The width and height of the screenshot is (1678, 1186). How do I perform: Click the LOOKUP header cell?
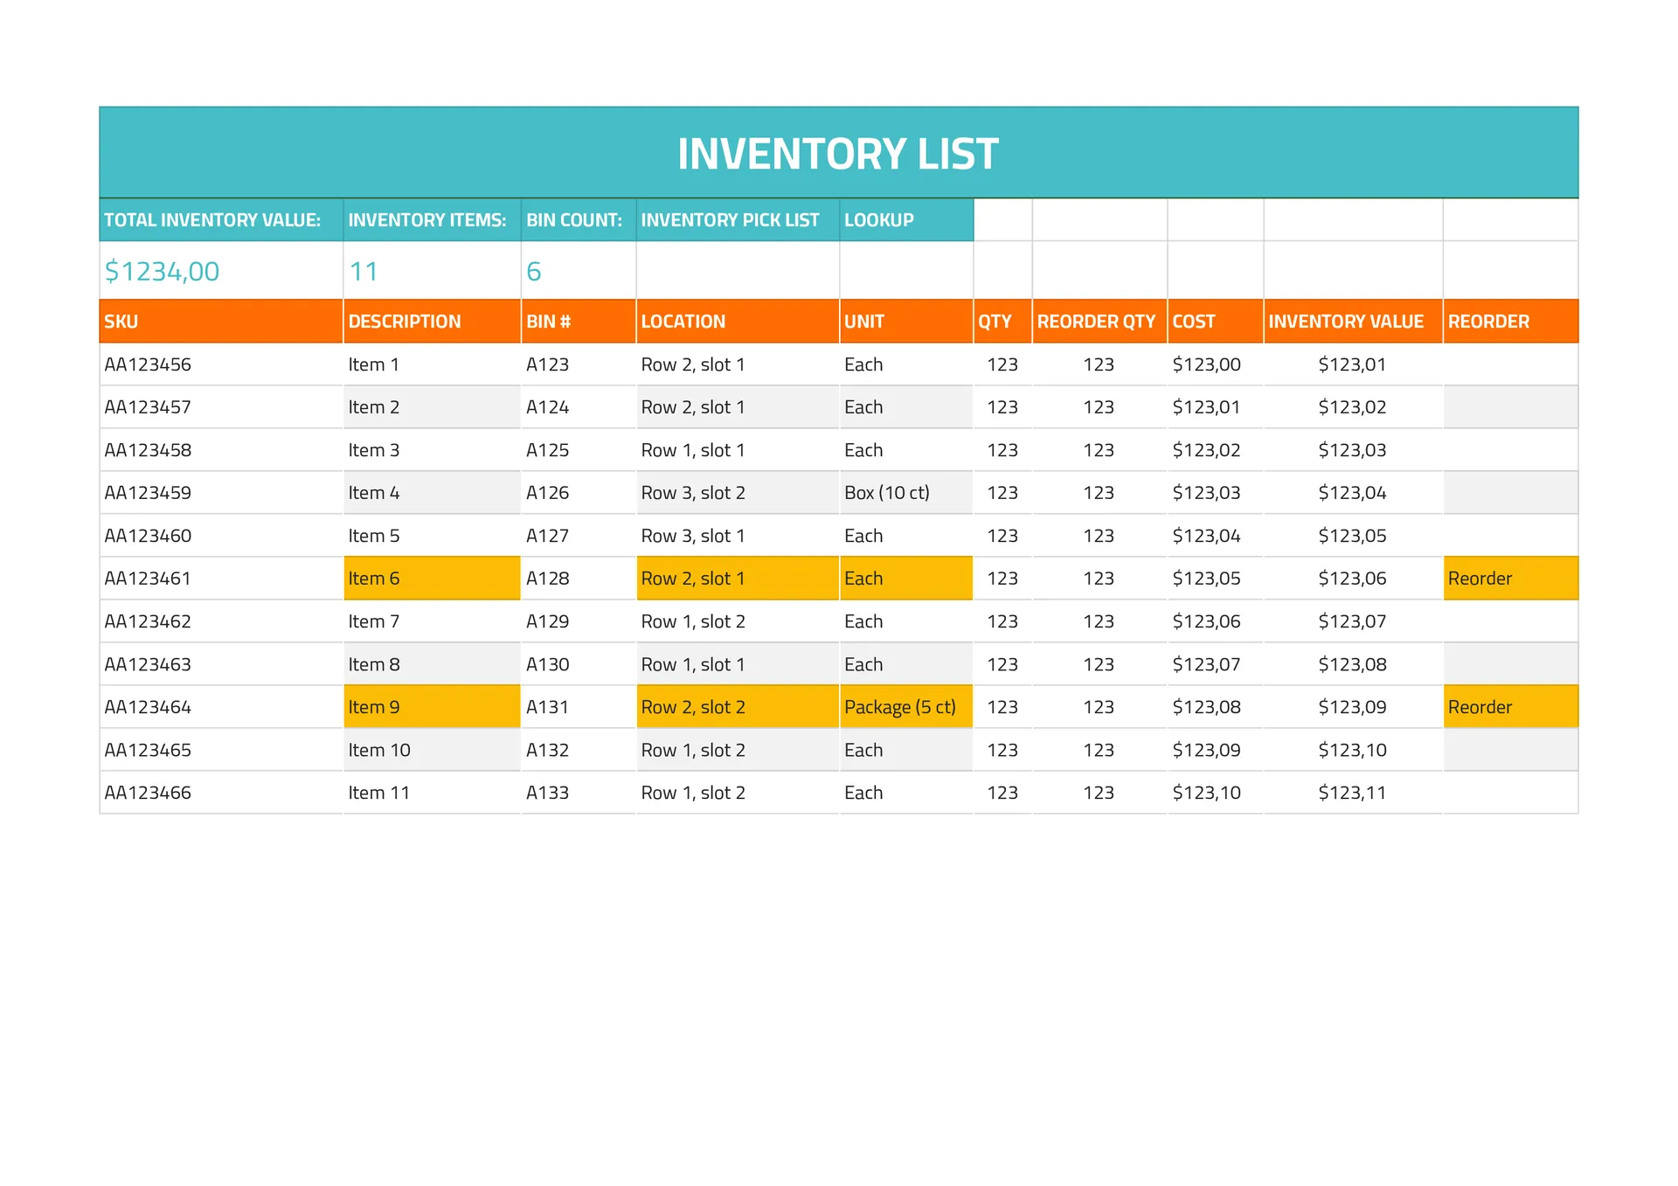pos(878,220)
